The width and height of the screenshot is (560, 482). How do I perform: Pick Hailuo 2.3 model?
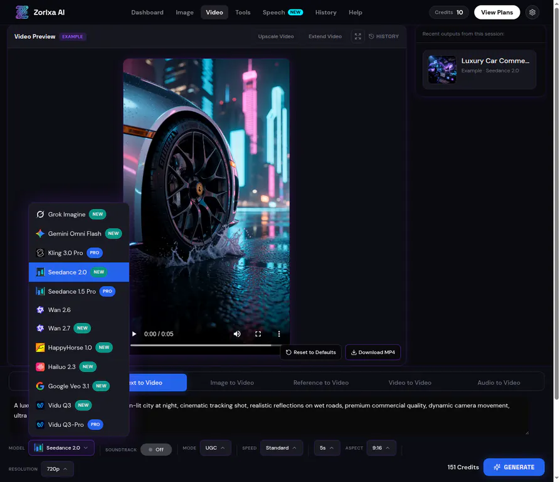coord(79,367)
